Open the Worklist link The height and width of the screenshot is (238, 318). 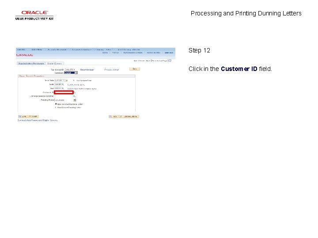pos(115,52)
